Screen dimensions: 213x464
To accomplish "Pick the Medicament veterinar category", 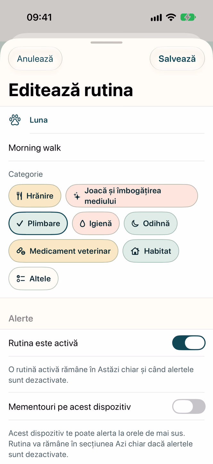I will [63, 251].
